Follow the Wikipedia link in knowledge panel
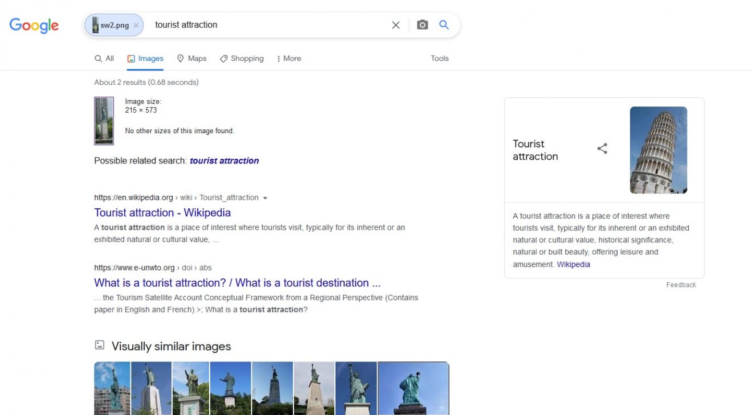This screenshot has width=752, height=415. coord(574,265)
